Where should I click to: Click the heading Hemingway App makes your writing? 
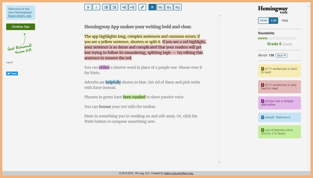click(x=138, y=27)
